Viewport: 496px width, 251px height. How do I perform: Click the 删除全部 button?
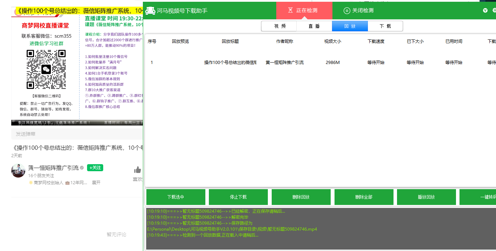click(364, 197)
